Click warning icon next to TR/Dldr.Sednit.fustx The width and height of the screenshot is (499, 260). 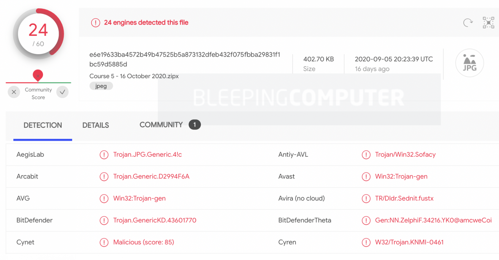tap(366, 199)
